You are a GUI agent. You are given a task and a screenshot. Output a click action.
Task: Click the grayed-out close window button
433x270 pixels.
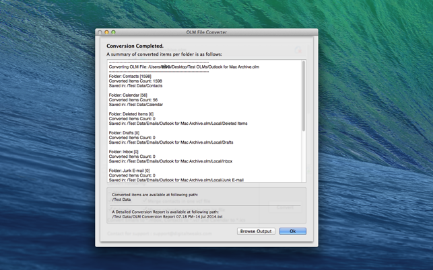pos(100,32)
